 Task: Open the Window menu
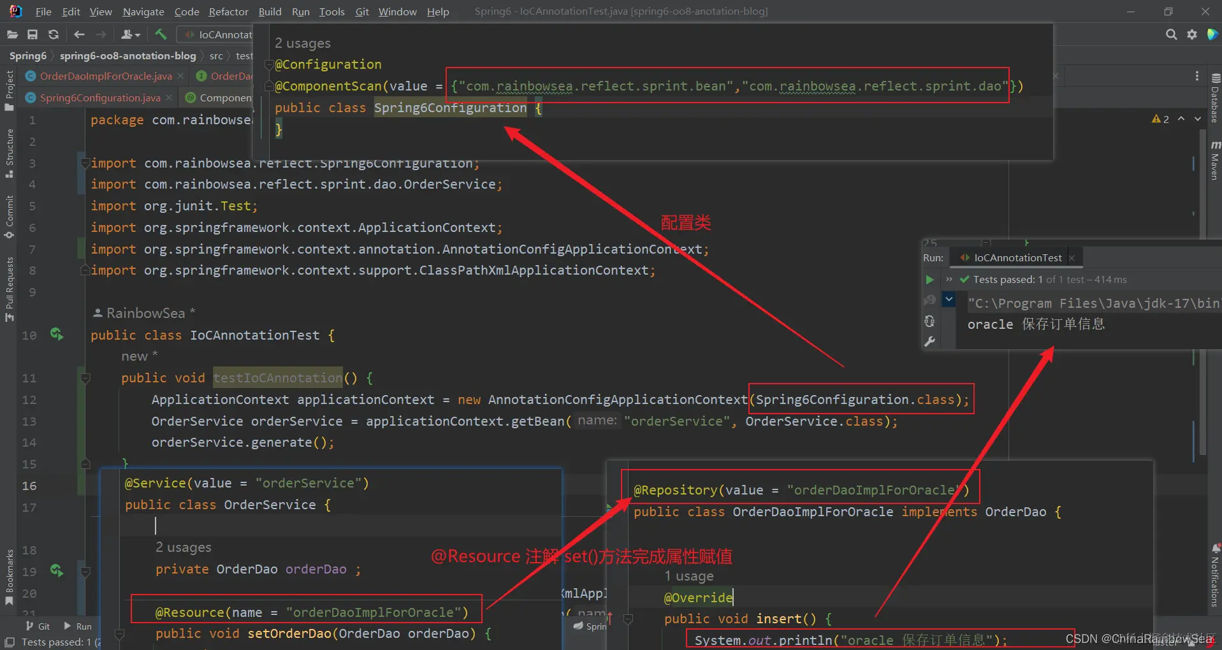coord(397,11)
